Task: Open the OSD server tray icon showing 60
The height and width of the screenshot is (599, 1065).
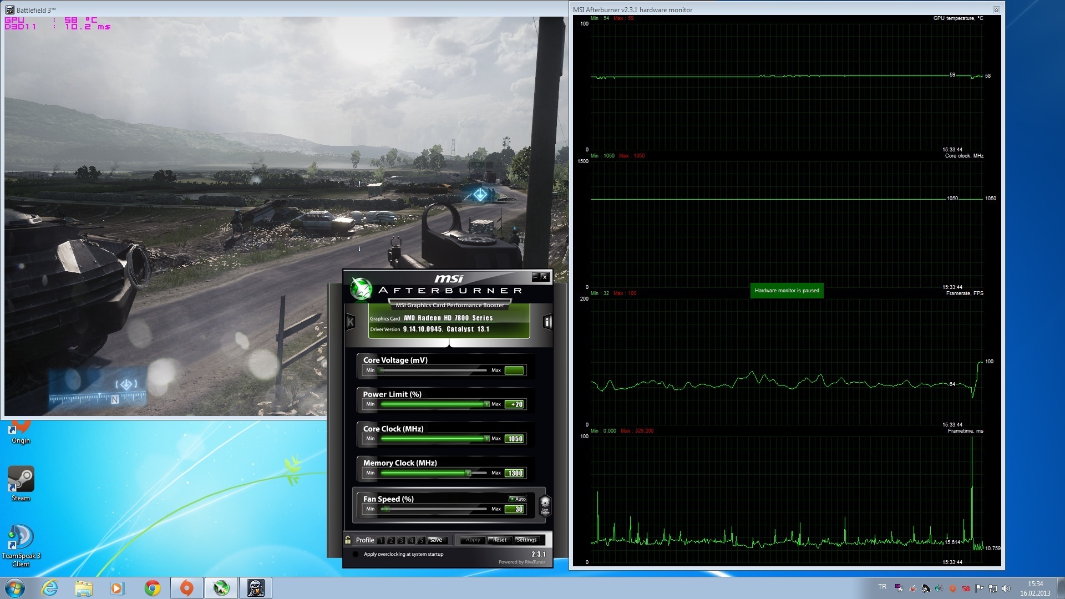Action: (899, 588)
